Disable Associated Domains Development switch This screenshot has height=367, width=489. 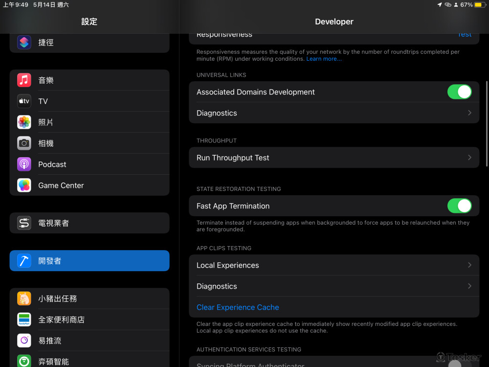point(459,92)
